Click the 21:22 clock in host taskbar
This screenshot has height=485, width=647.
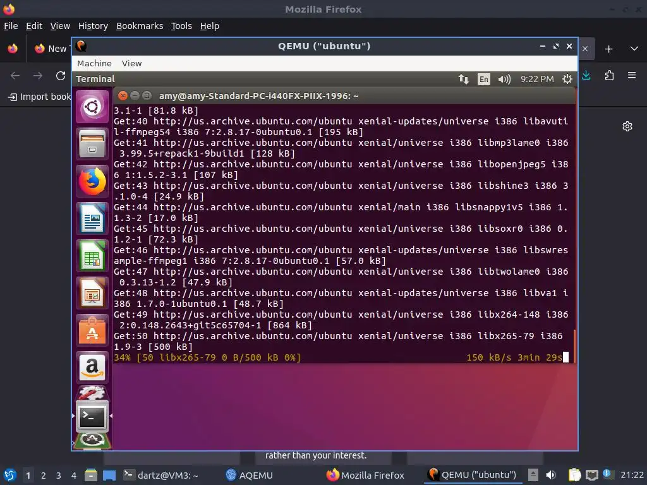[632, 476]
